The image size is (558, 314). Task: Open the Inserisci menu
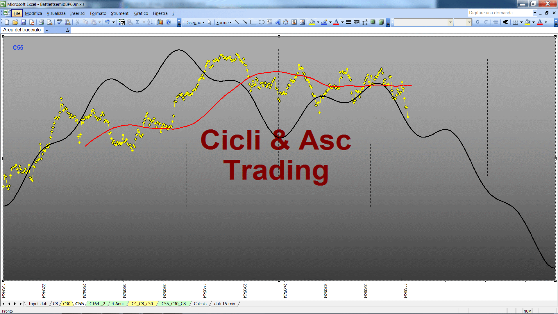pyautogui.click(x=78, y=13)
